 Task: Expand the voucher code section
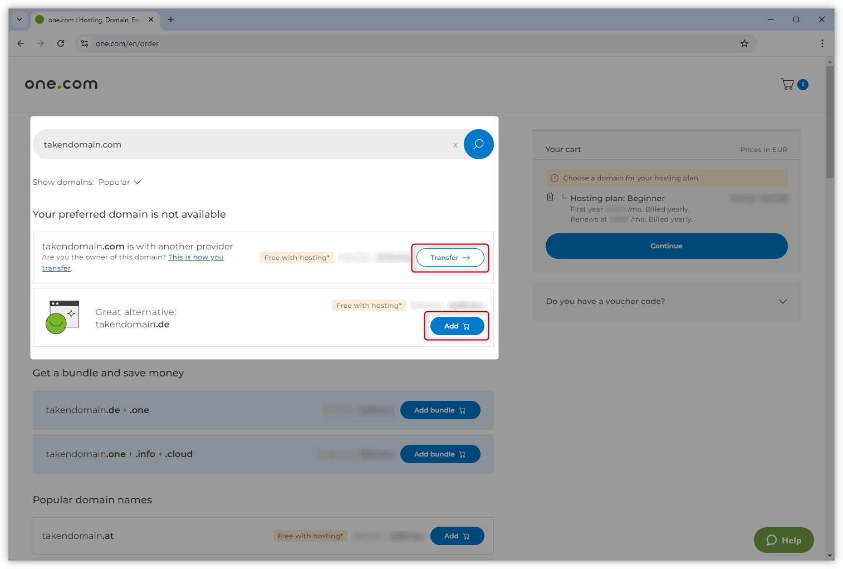[x=782, y=301]
